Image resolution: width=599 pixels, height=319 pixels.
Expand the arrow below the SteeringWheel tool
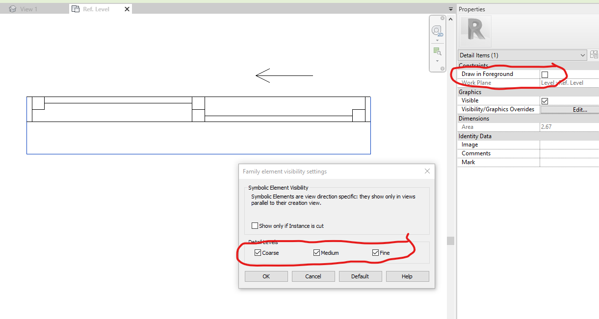pos(437,40)
